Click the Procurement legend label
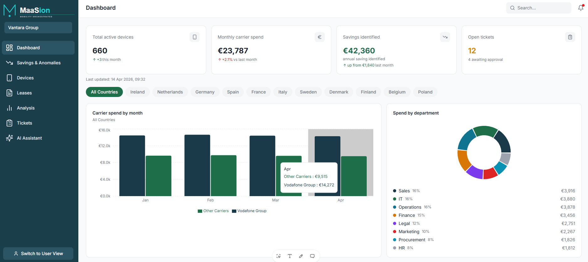The width and height of the screenshot is (588, 262). click(412, 240)
